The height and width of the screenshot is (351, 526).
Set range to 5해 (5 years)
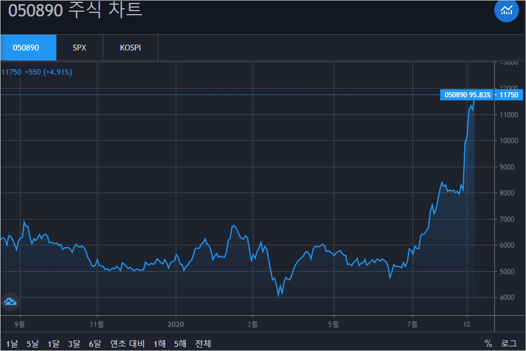tap(180, 343)
